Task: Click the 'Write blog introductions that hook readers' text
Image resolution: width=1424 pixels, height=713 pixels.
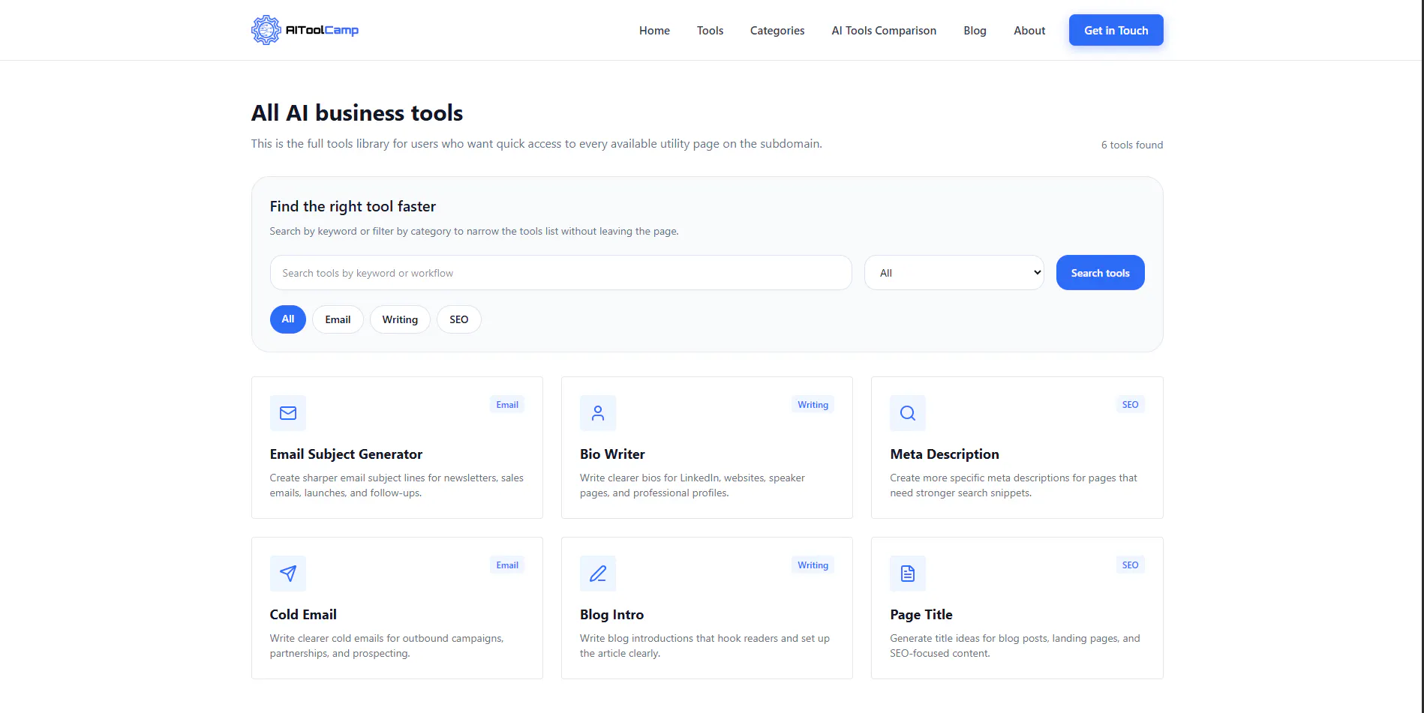Action: [704, 646]
